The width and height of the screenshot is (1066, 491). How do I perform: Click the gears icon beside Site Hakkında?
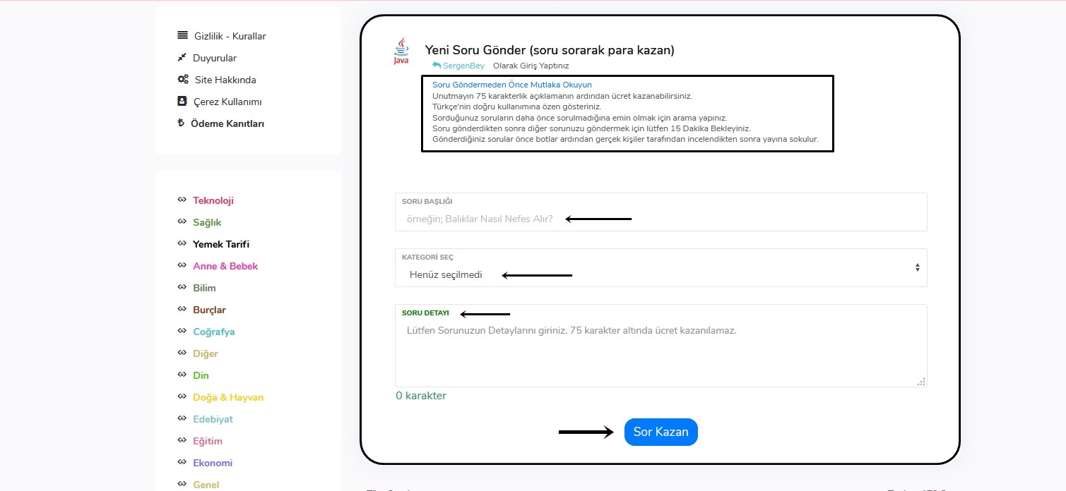182,79
